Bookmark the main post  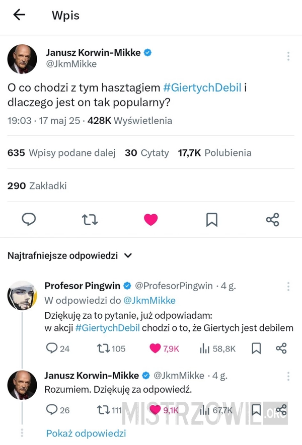(212, 219)
